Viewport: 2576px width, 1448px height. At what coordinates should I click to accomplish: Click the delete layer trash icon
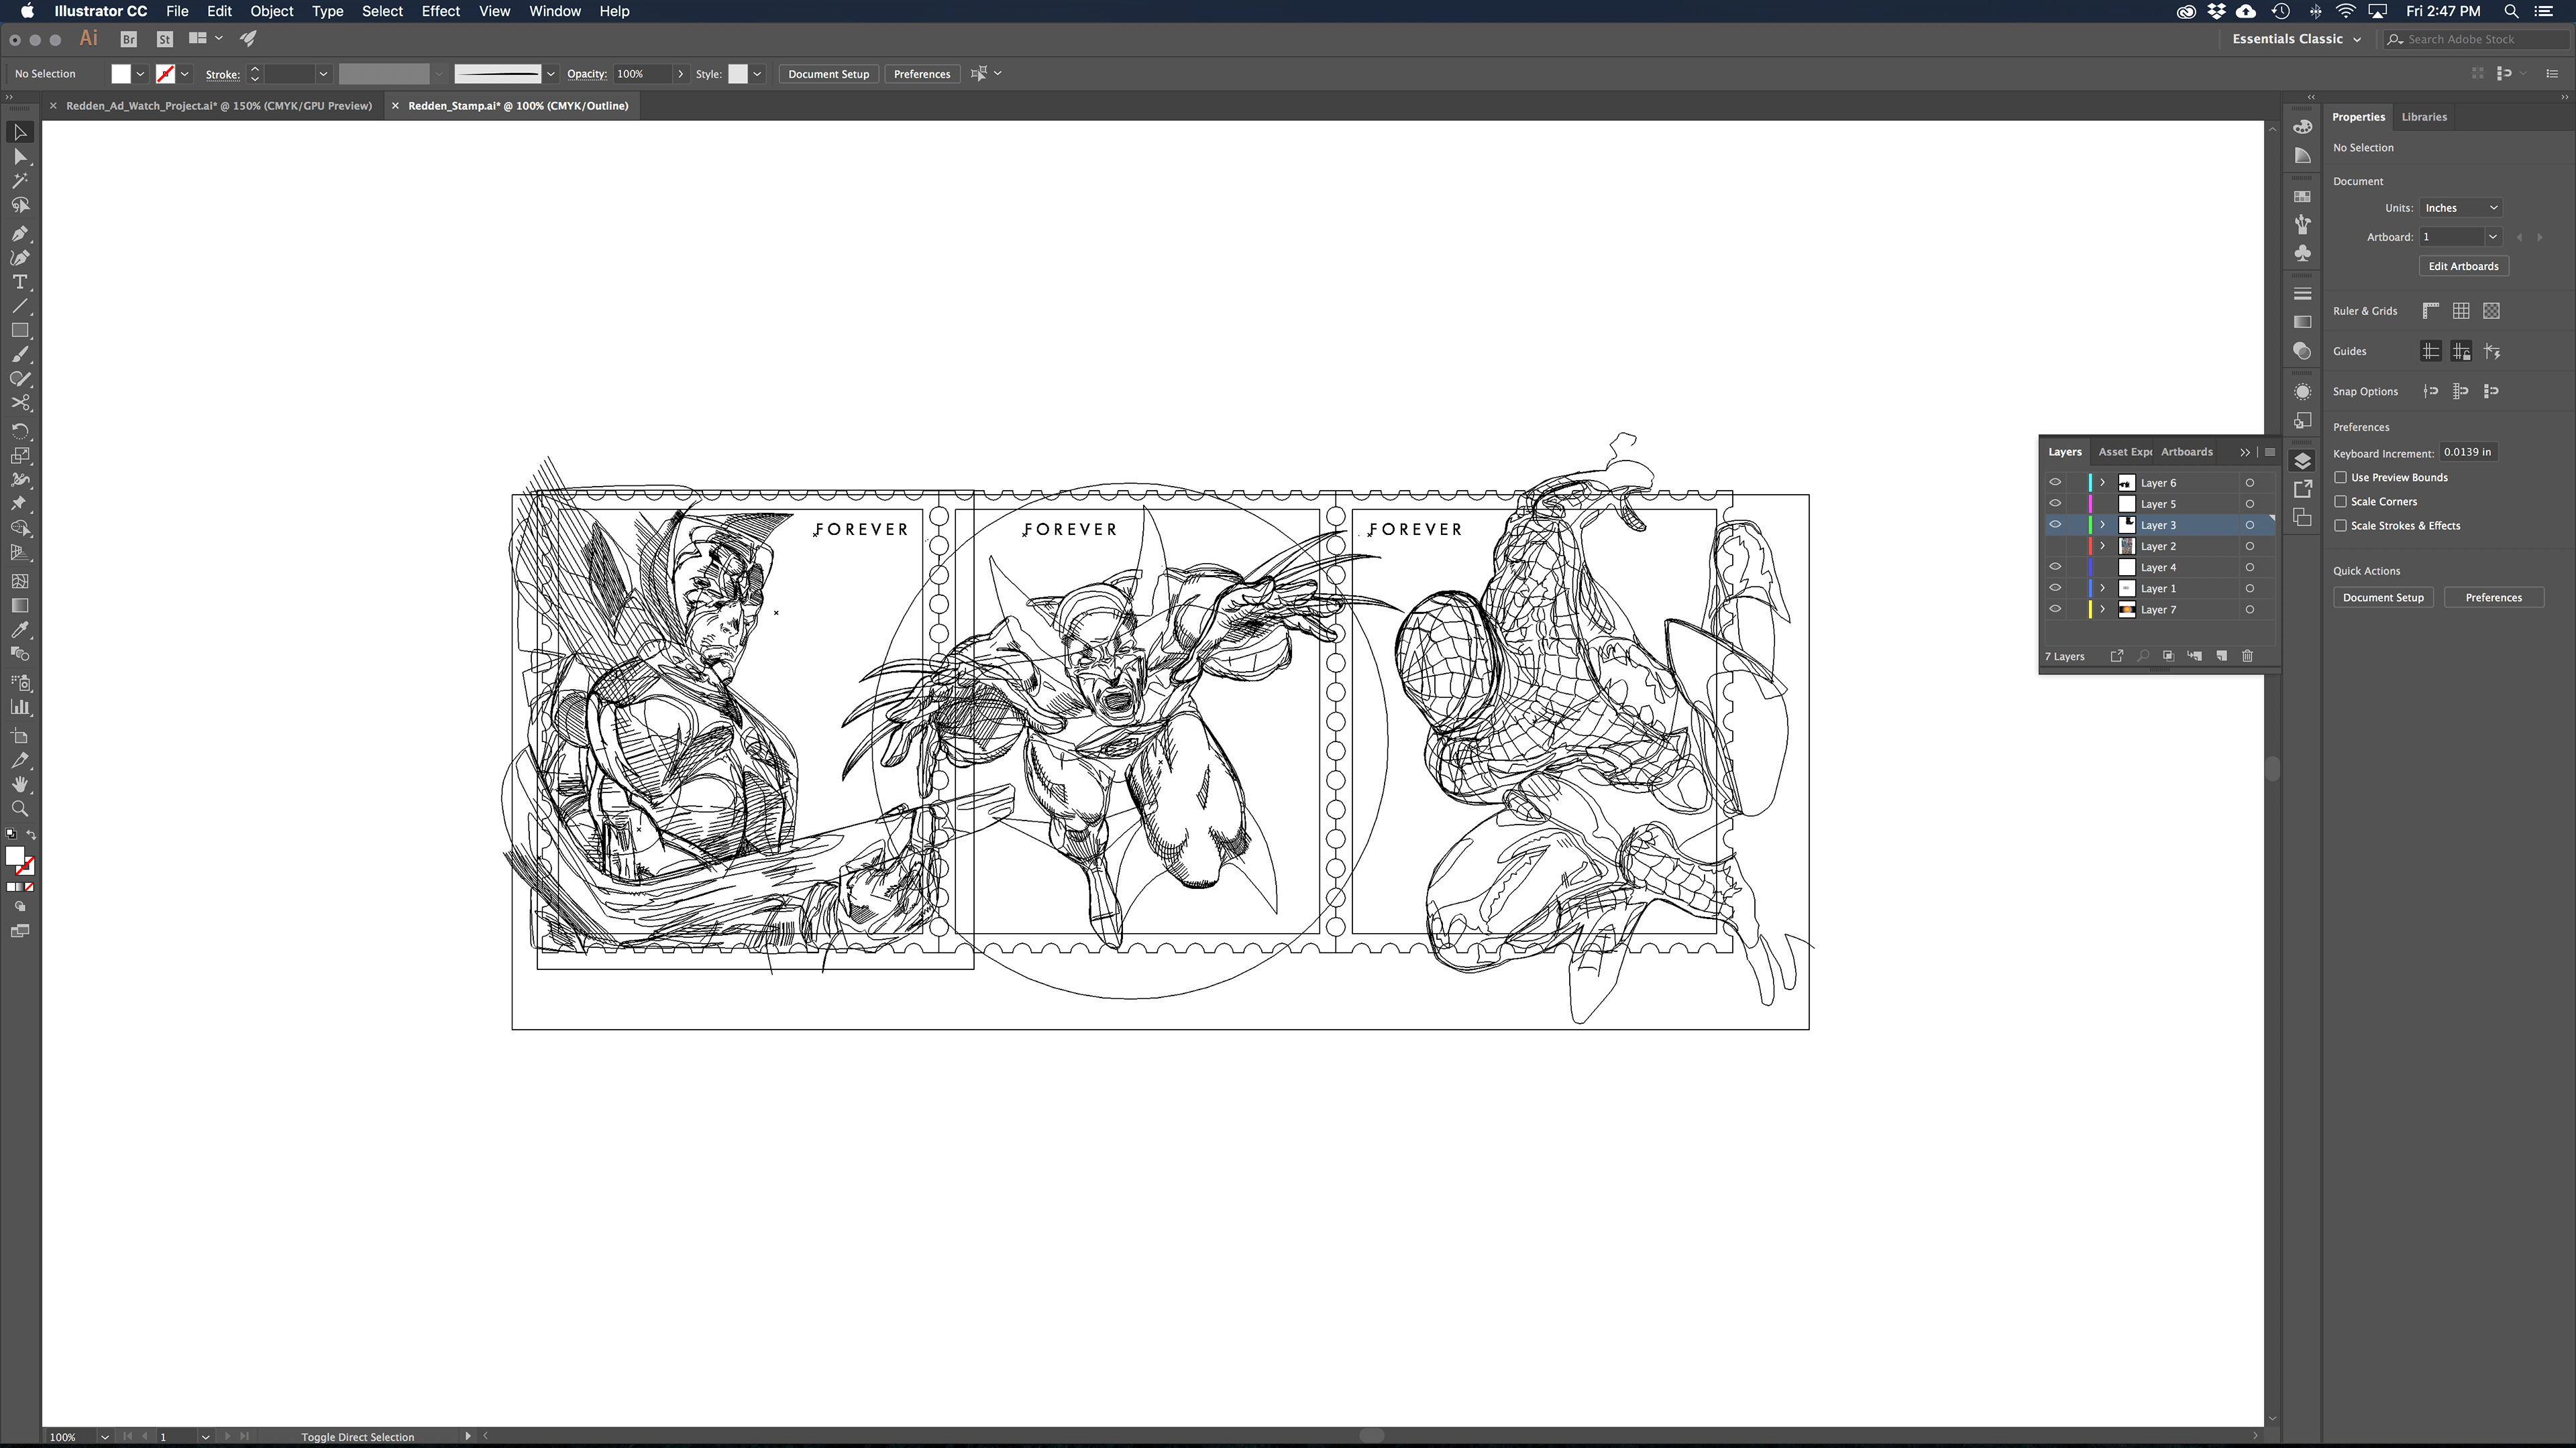point(2247,656)
